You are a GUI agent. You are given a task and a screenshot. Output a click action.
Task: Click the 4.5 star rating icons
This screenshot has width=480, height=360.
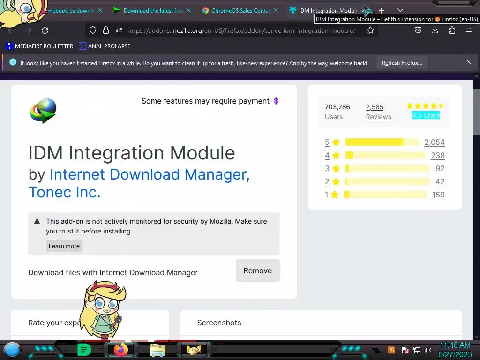pyautogui.click(x=425, y=106)
